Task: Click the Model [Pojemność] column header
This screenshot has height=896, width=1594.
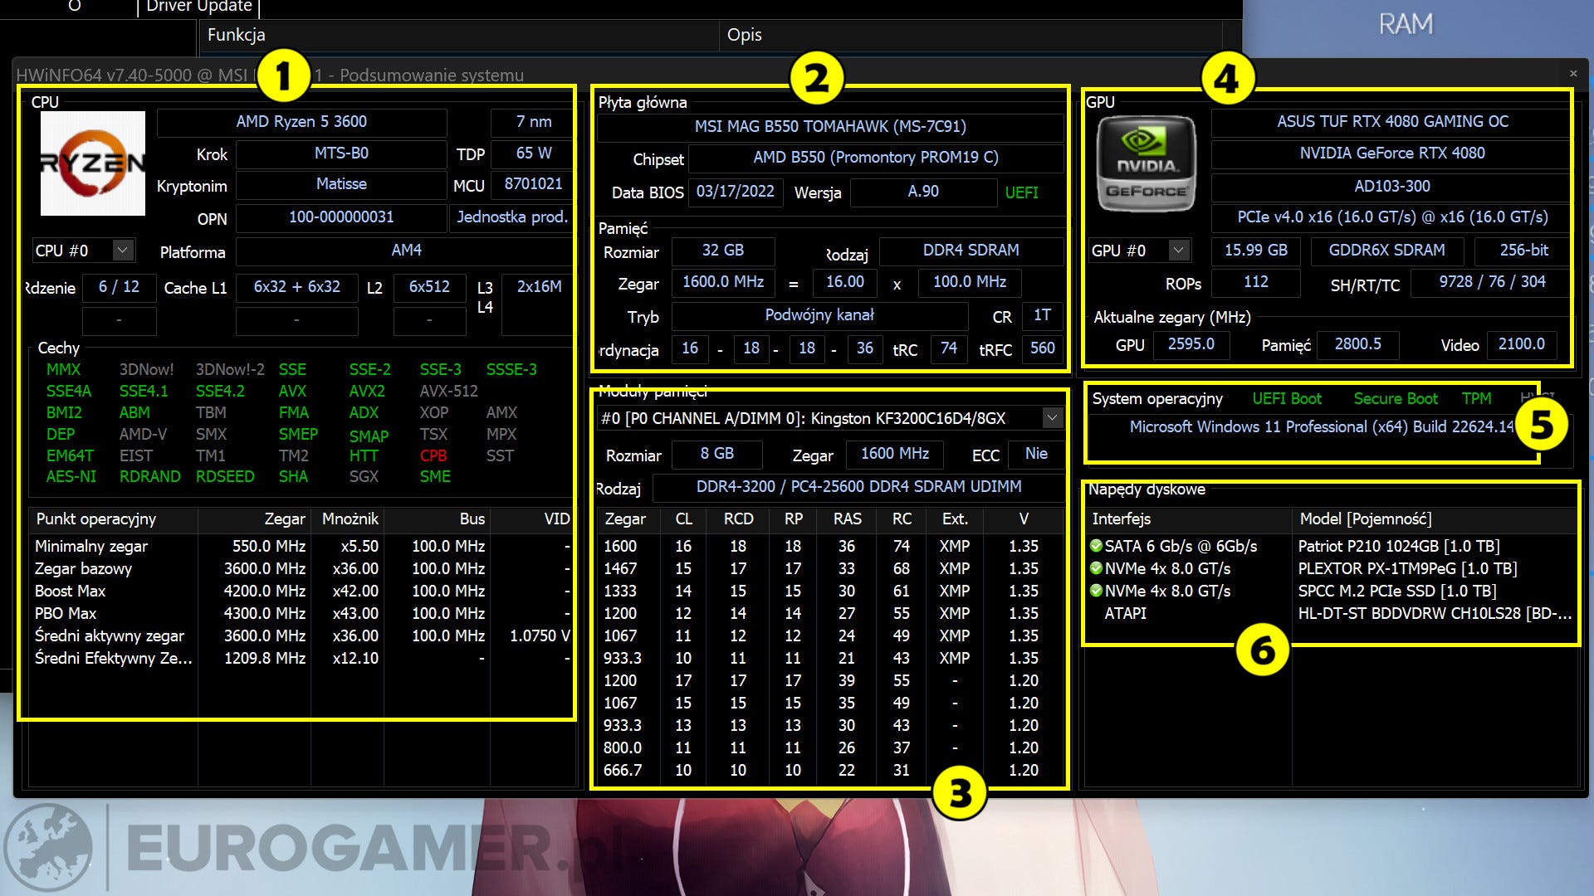Action: pyautogui.click(x=1435, y=519)
